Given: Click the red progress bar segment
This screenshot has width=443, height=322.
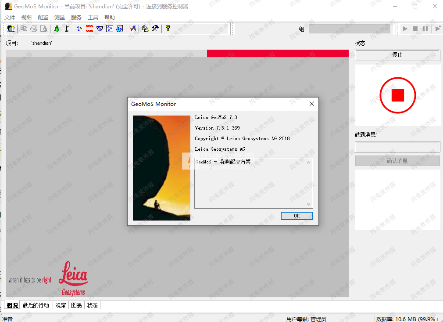Looking at the screenshot, I should click(278, 54).
